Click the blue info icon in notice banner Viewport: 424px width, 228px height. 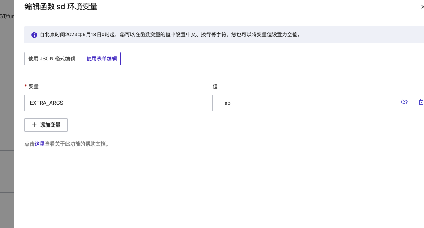[34, 35]
